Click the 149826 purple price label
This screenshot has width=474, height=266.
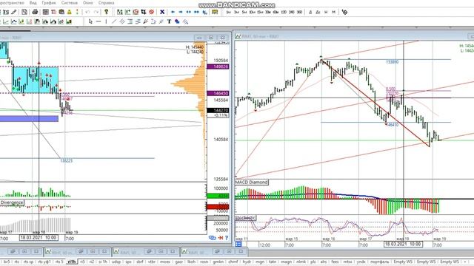[x=218, y=66]
